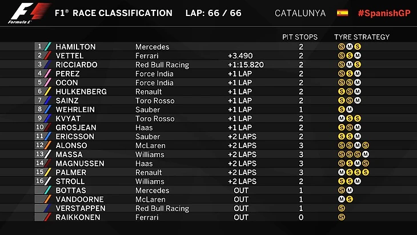The image size is (417, 235).
Task: Click Vandoorne's soft tyre icon
Action: coord(350,199)
